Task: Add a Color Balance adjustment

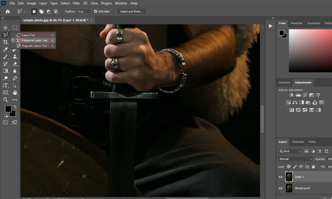Action: pos(295,102)
